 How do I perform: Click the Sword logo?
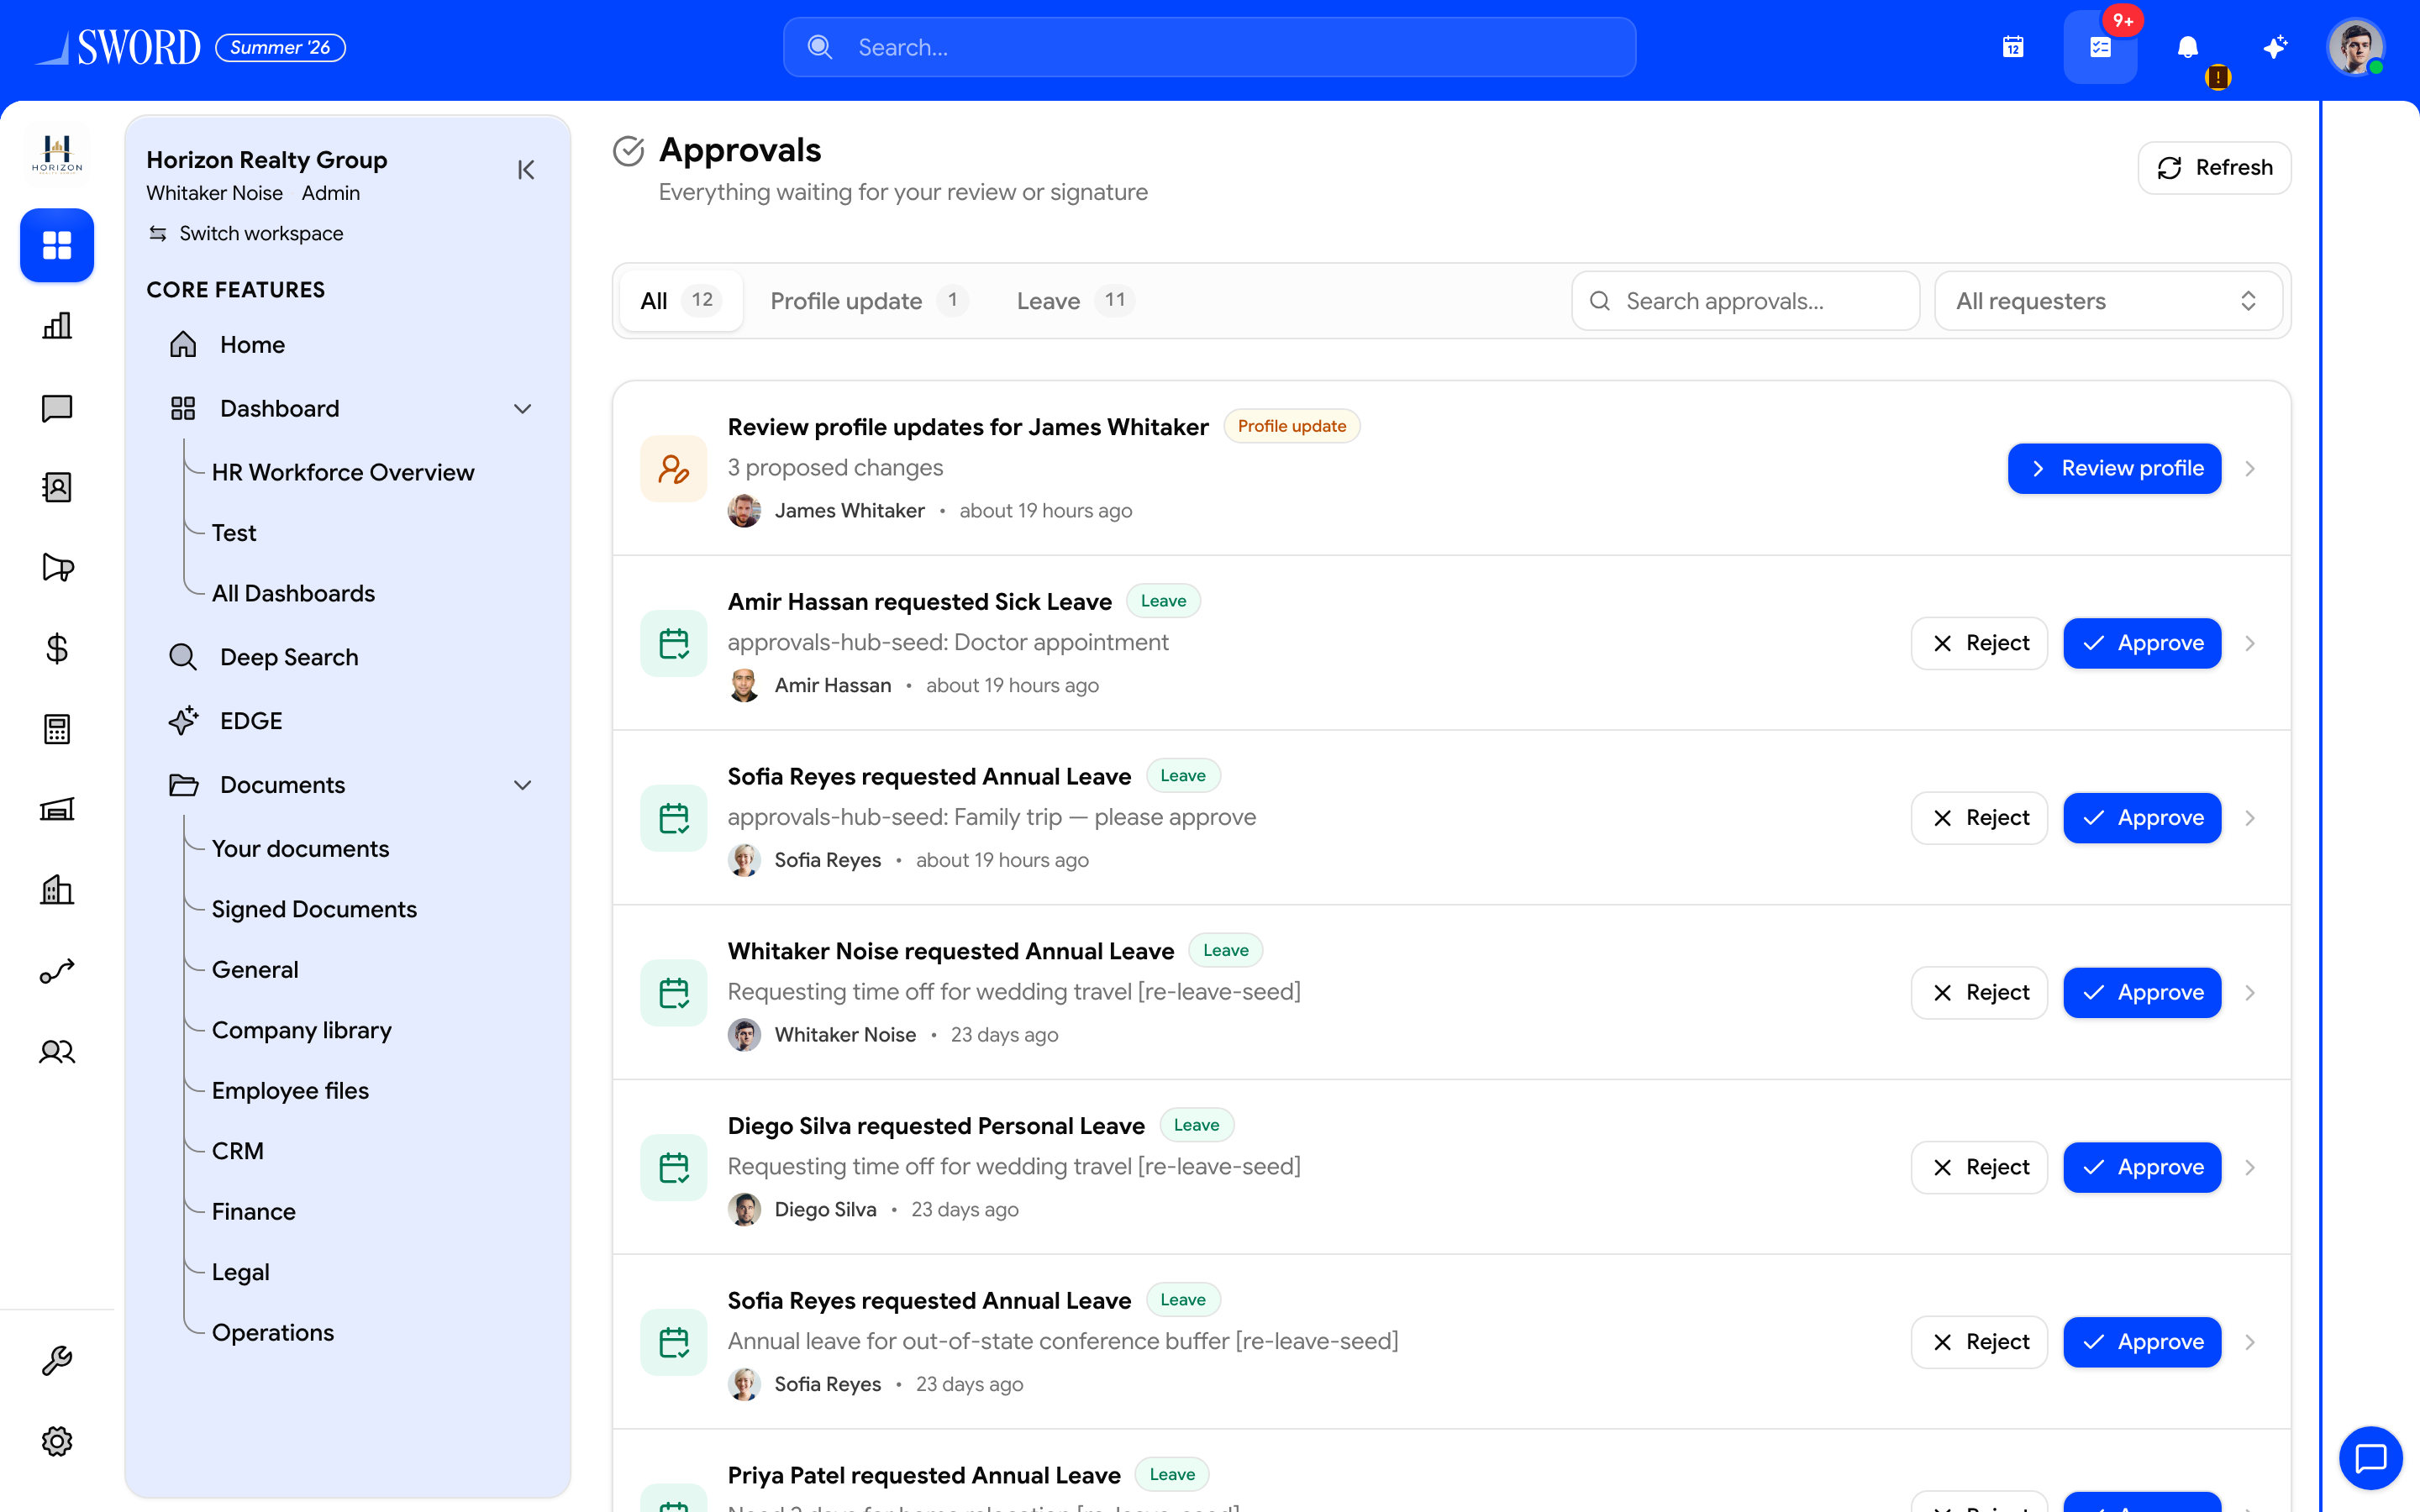pos(118,47)
